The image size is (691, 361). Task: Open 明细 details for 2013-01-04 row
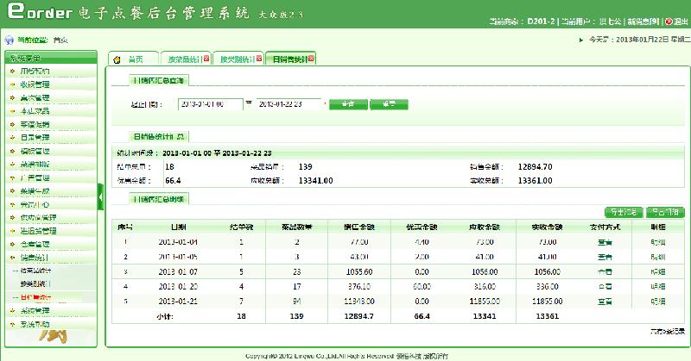coord(658,242)
